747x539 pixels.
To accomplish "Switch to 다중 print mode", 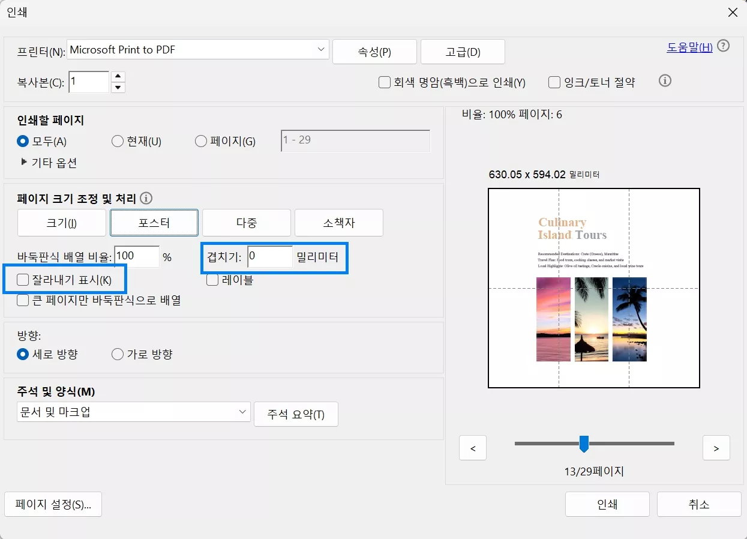I will pyautogui.click(x=246, y=223).
